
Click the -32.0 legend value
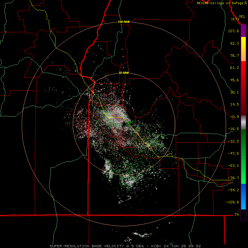(x=233, y=141)
